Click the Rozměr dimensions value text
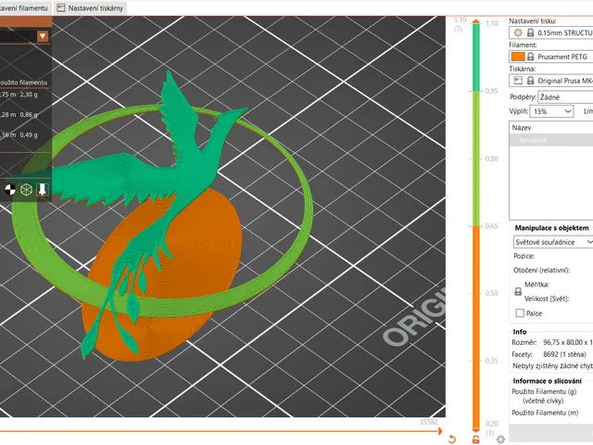593x445 pixels. pyautogui.click(x=568, y=342)
